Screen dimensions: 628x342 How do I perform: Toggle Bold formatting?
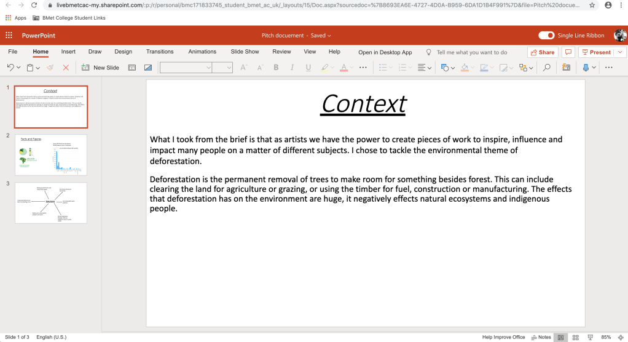pyautogui.click(x=276, y=68)
